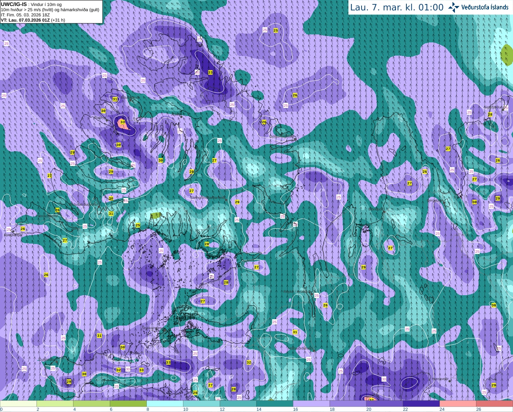Click the 10m hviður > 25 m/s description line

(x=50, y=10)
